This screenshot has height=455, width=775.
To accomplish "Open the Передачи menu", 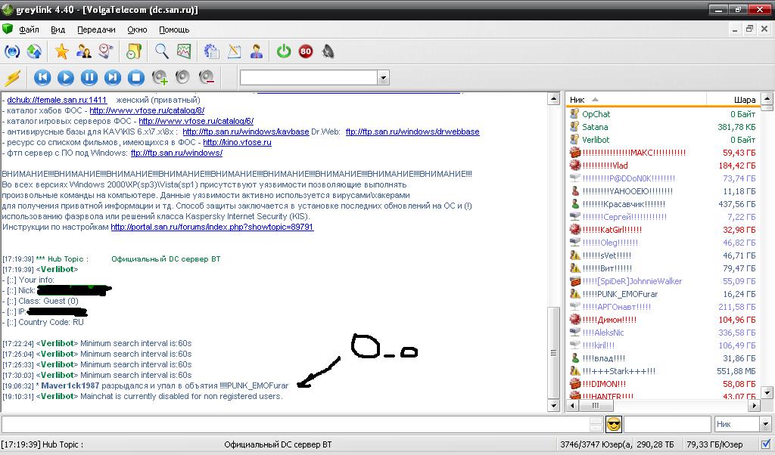I will point(96,29).
